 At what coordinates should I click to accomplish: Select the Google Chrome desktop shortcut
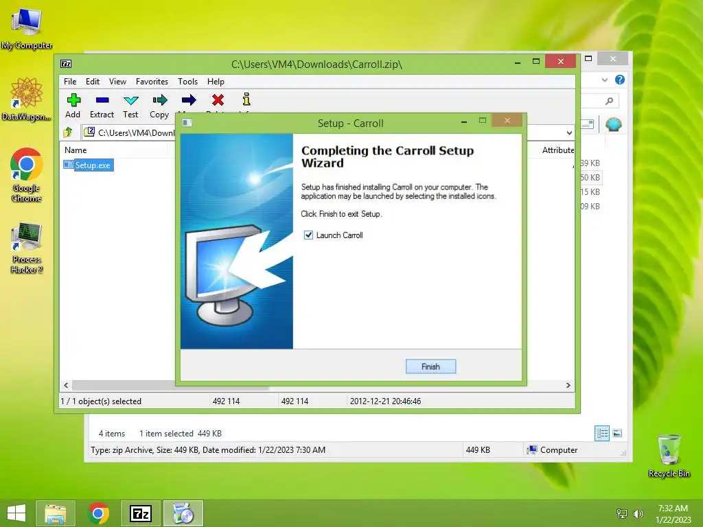point(27,175)
